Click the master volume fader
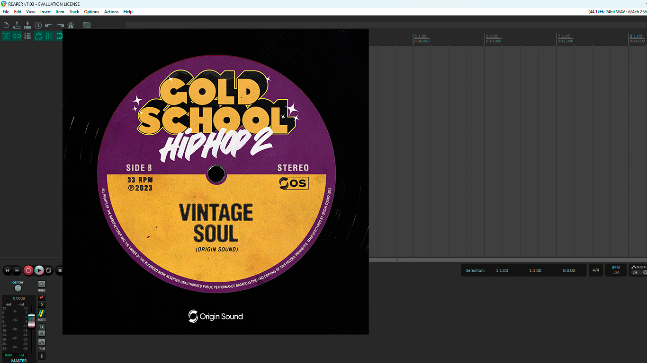 [x=31, y=320]
